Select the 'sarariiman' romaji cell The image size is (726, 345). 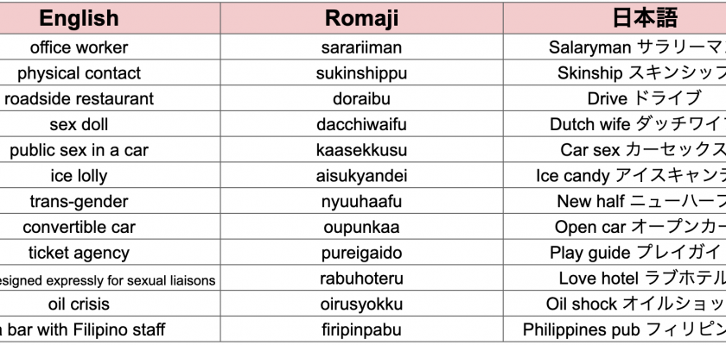click(x=361, y=47)
